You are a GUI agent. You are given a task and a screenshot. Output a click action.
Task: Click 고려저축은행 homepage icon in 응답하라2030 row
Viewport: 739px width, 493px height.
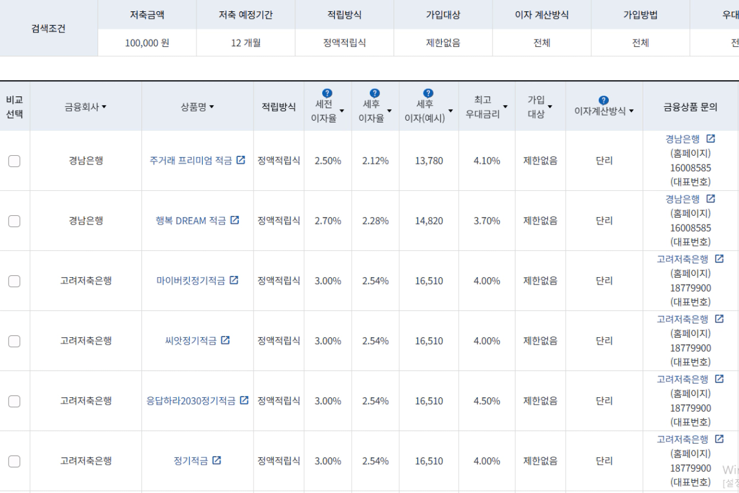[x=719, y=379]
